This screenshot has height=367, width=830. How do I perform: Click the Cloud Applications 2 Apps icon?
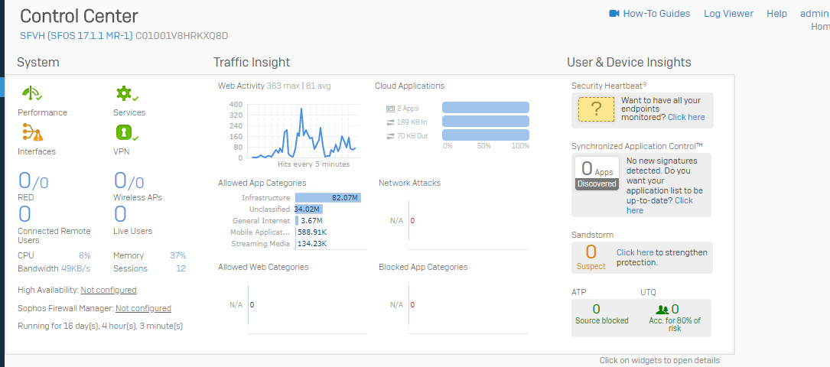point(390,109)
